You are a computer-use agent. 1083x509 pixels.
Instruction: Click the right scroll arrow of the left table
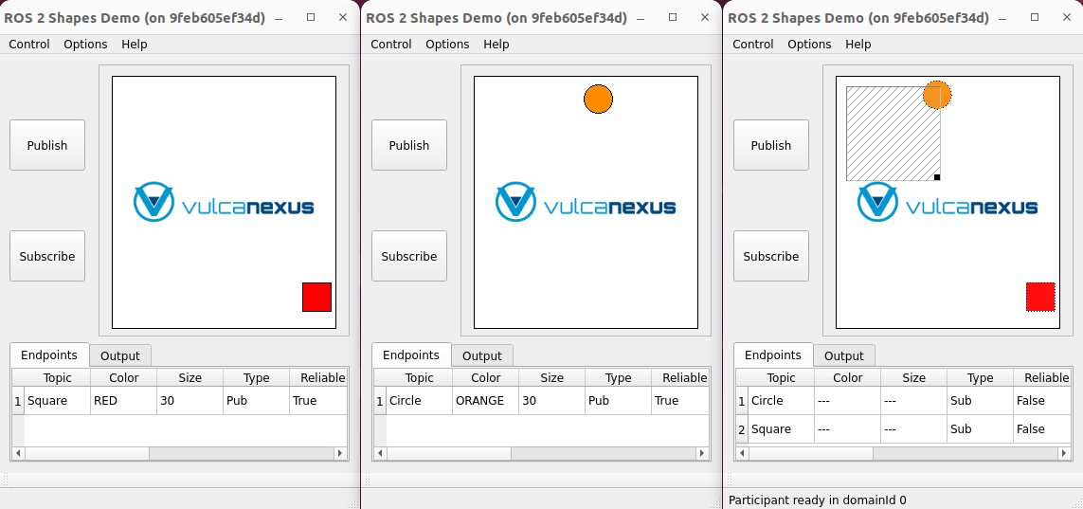pyautogui.click(x=341, y=454)
